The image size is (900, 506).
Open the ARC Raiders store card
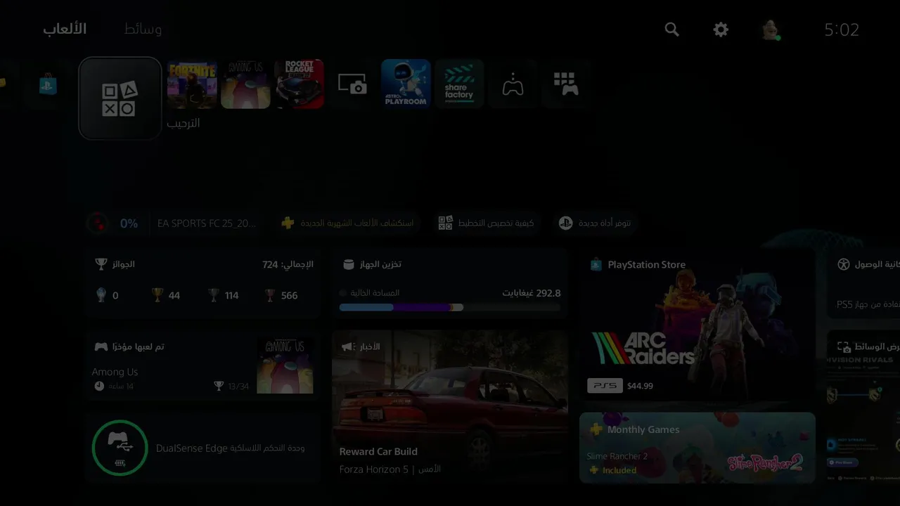(697, 328)
